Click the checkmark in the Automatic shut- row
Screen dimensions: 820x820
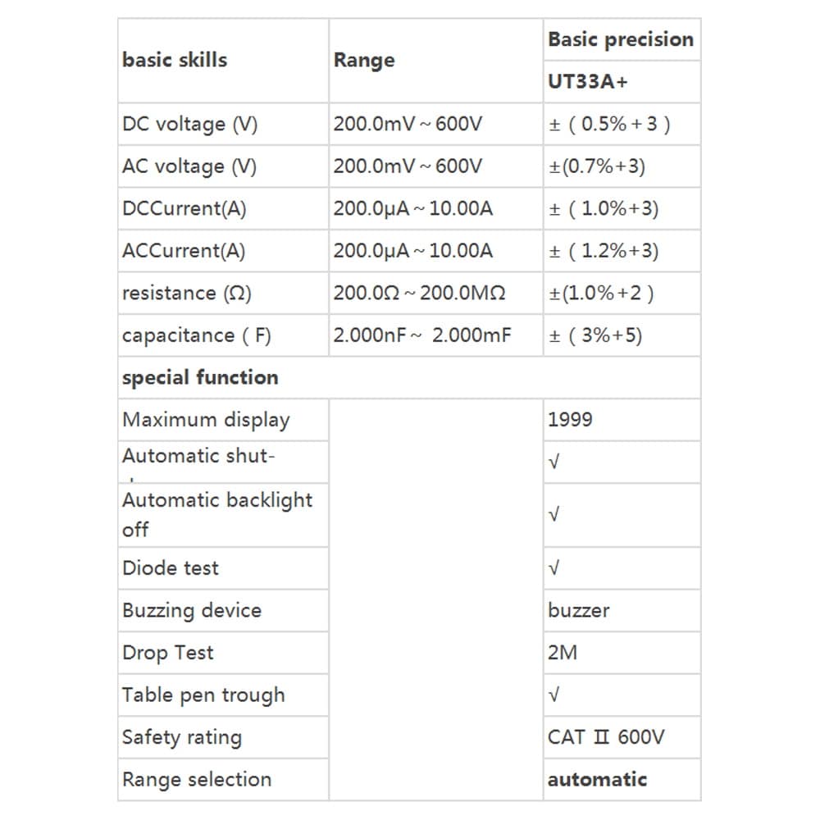[554, 462]
